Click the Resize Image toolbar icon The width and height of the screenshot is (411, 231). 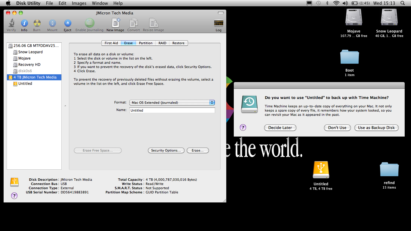(x=153, y=25)
